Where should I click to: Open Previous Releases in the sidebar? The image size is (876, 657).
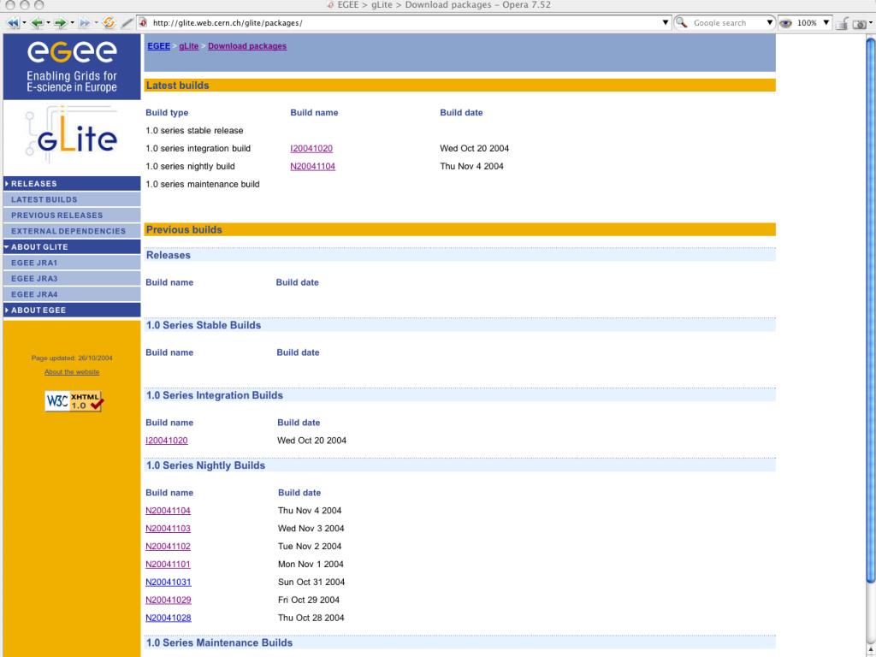[x=72, y=215]
